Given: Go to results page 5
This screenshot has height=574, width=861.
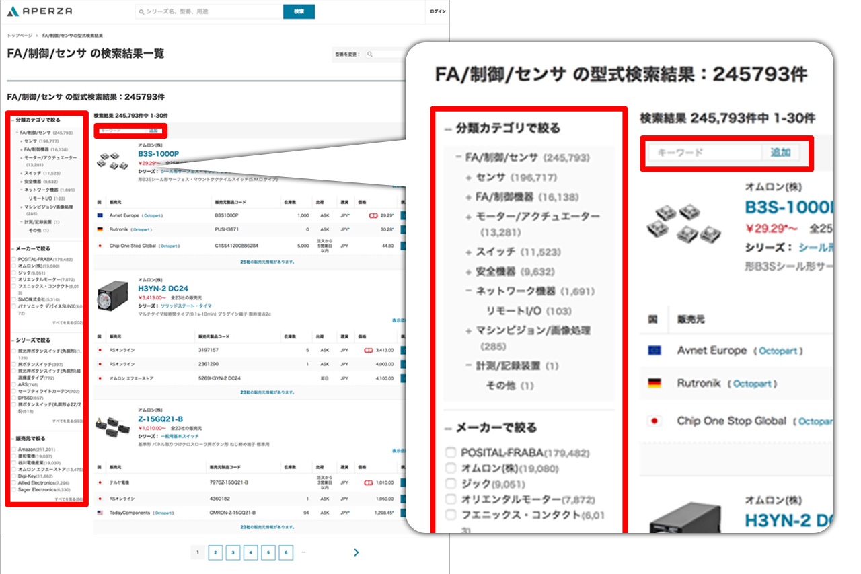Looking at the screenshot, I should [x=268, y=552].
